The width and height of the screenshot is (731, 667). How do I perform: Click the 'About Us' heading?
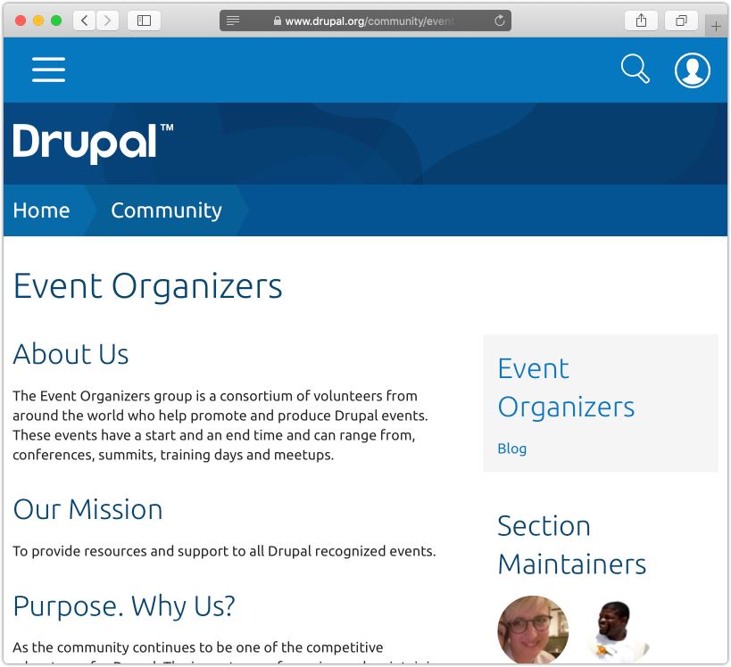point(71,354)
